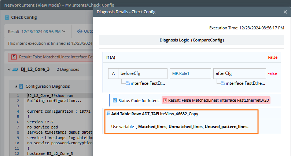
Task: Click the Check Config intent icon
Action: pos(7,17)
